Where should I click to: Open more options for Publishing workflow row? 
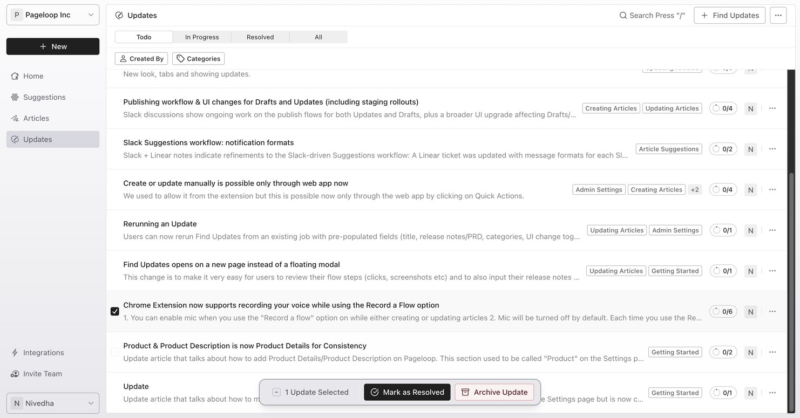[772, 108]
